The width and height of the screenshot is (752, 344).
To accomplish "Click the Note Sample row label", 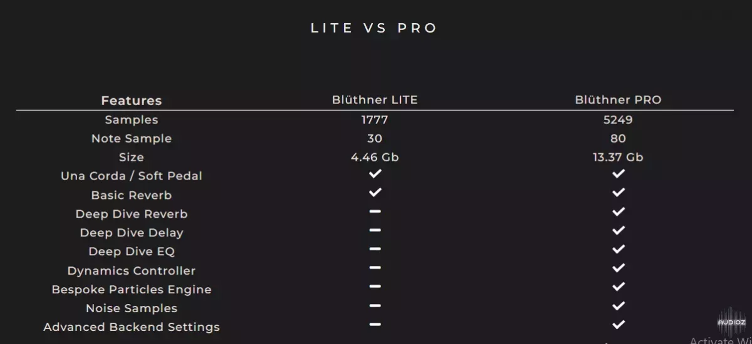I will 132,139.
